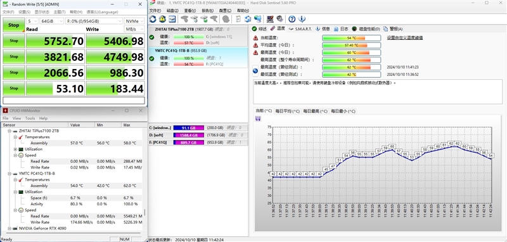This screenshot has height=242, width=507.
Task: Click the report document toolbar icon
Action: click(x=238, y=19)
